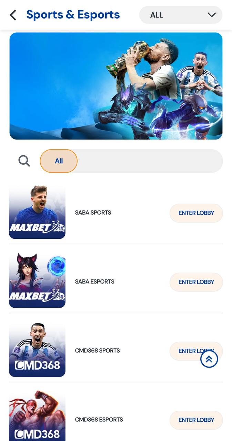Open the ALL category dropdown
The height and width of the screenshot is (441, 232).
pos(181,15)
